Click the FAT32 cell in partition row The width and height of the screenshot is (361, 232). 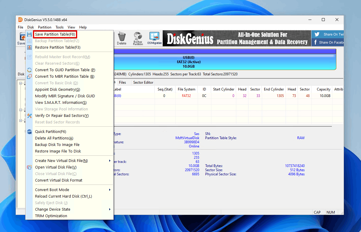[186, 96]
